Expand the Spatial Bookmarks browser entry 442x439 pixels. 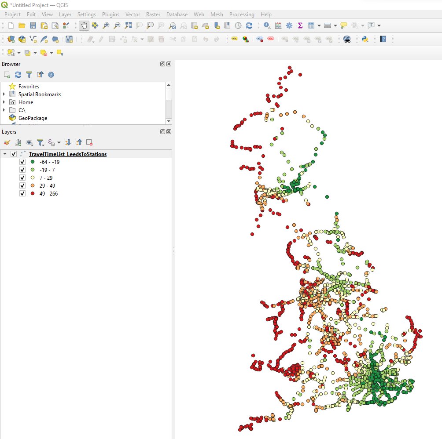pyautogui.click(x=4, y=94)
